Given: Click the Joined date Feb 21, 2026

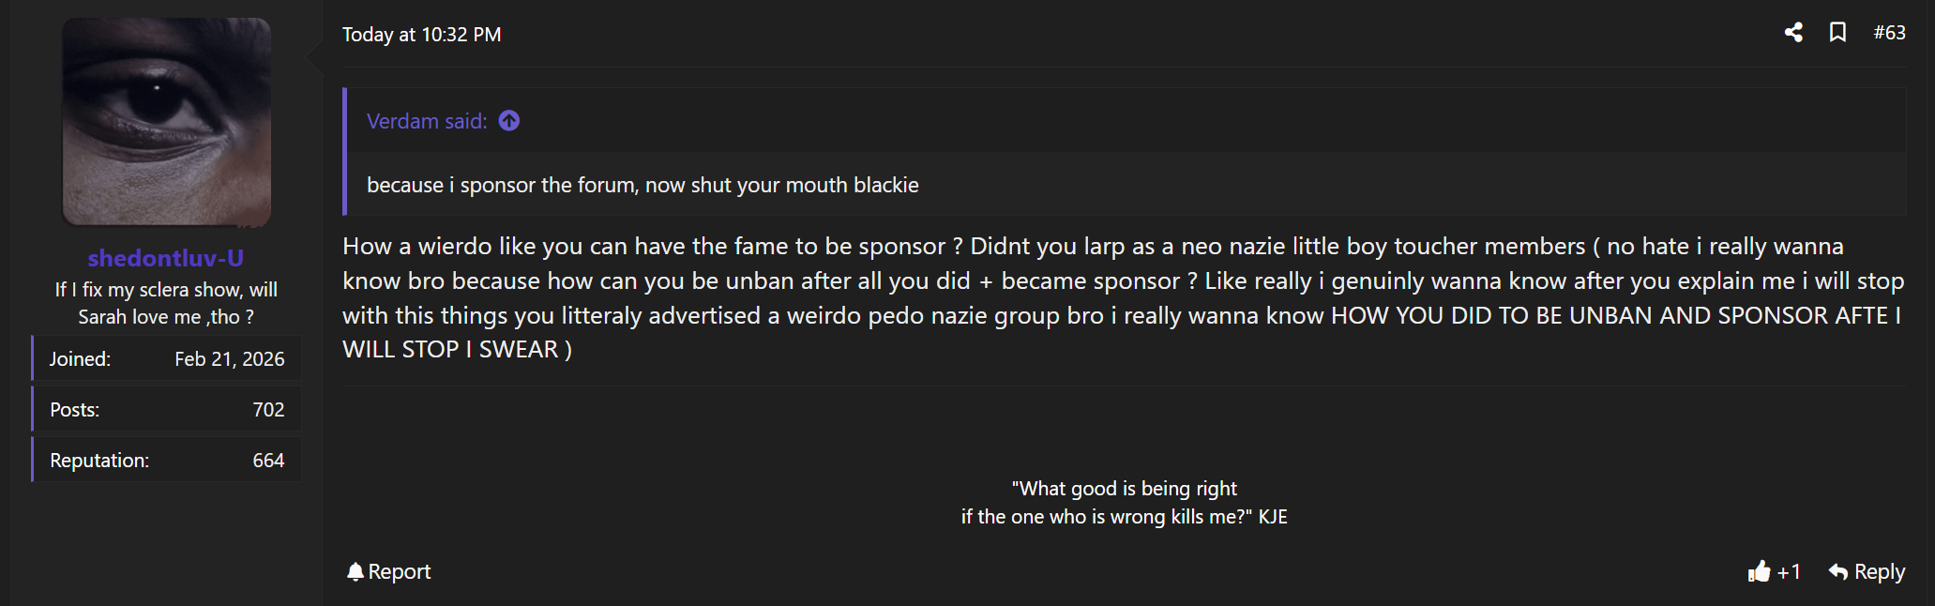Looking at the screenshot, I should point(229,359).
